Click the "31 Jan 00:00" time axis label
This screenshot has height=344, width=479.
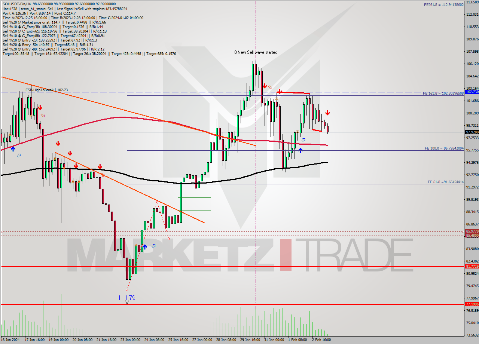pyautogui.click(x=274, y=340)
